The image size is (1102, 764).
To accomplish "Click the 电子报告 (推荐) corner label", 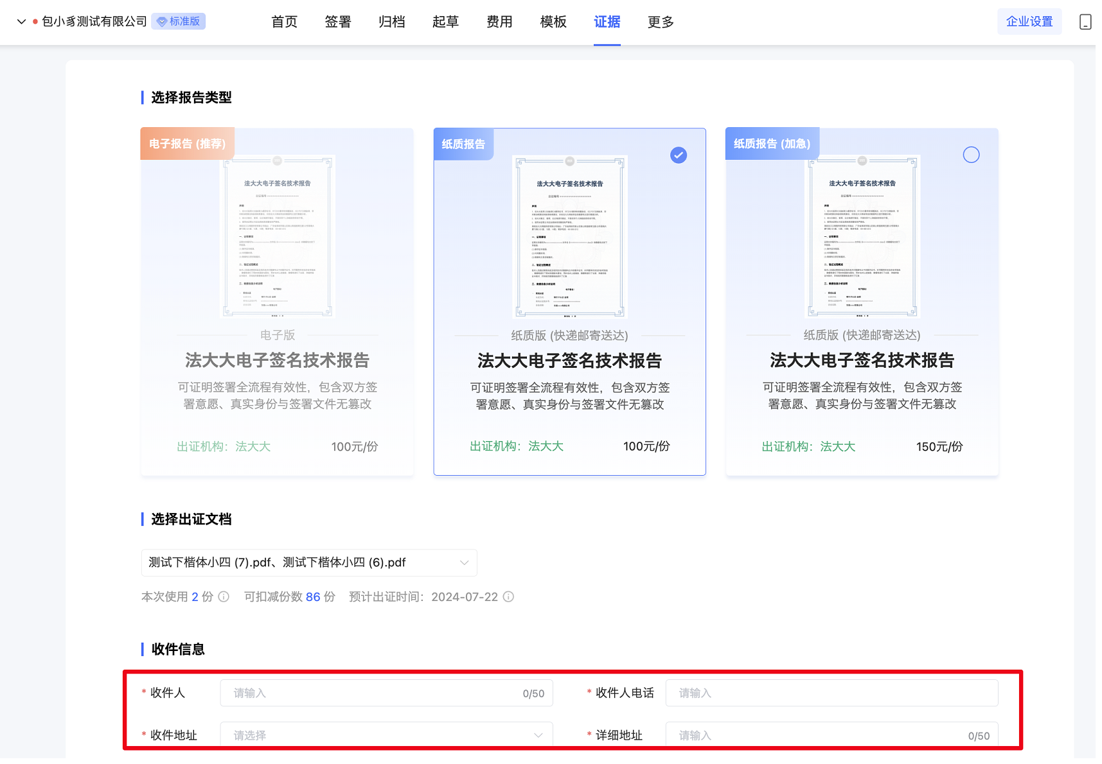I will pos(188,144).
